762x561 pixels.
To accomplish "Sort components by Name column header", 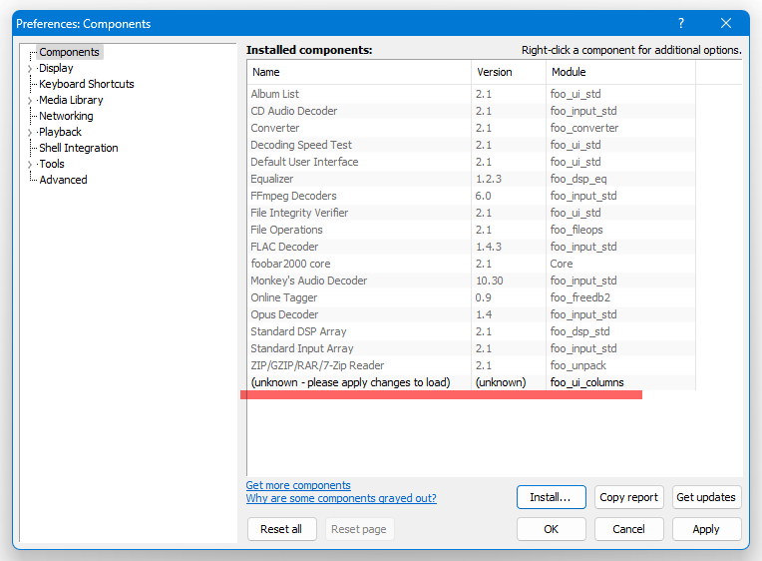I will click(x=359, y=72).
